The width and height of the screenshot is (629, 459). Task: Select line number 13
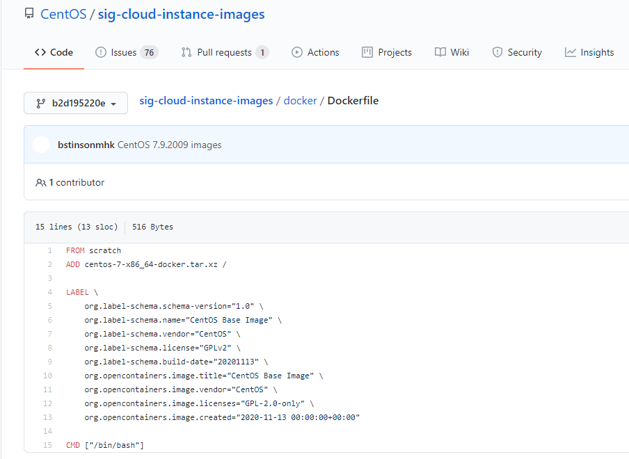click(48, 417)
